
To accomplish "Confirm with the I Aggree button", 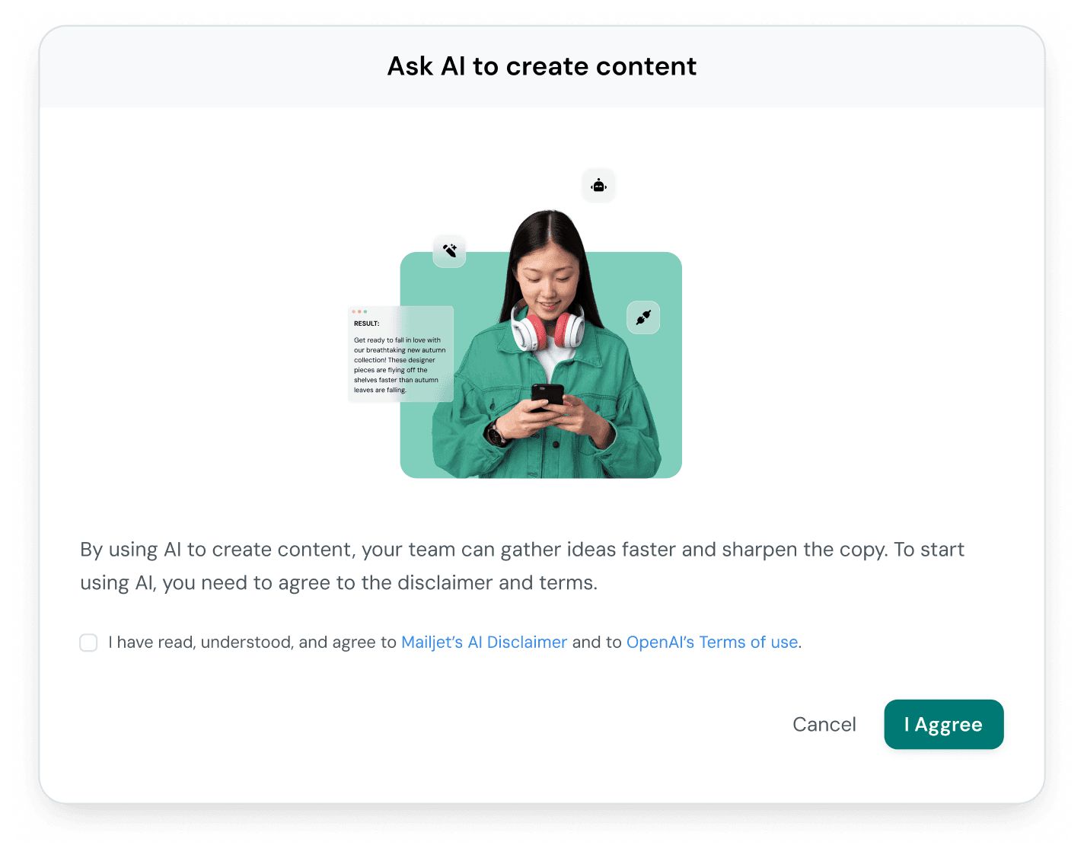I will tap(944, 725).
